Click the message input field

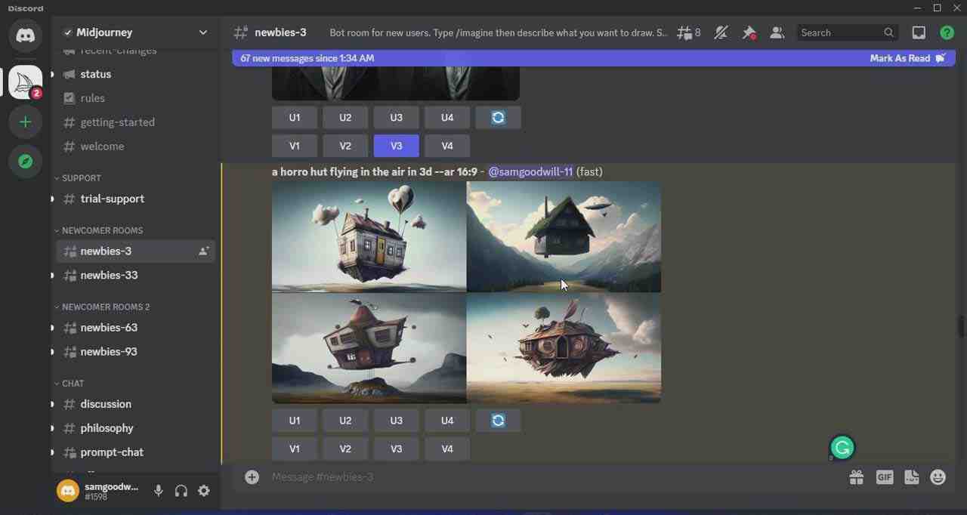453,476
